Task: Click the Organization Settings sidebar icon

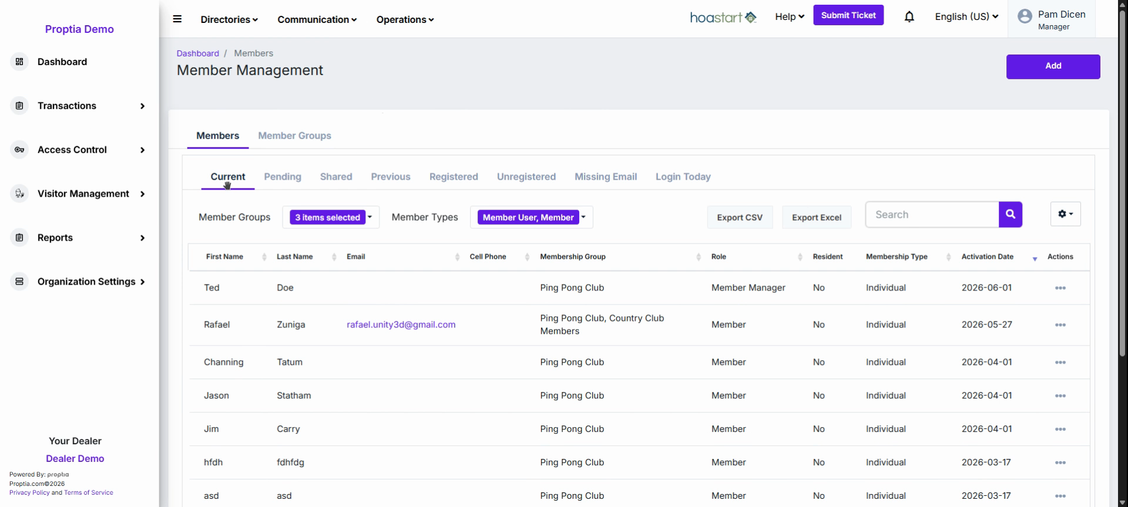Action: [x=19, y=282]
